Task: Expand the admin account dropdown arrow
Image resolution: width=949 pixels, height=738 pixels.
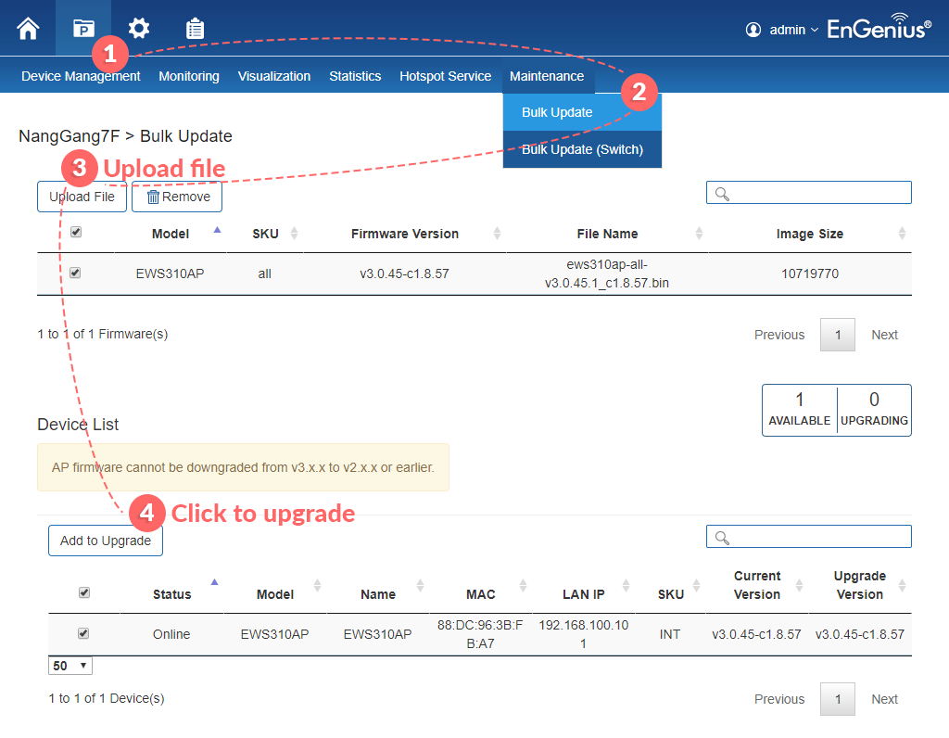Action: click(x=814, y=31)
